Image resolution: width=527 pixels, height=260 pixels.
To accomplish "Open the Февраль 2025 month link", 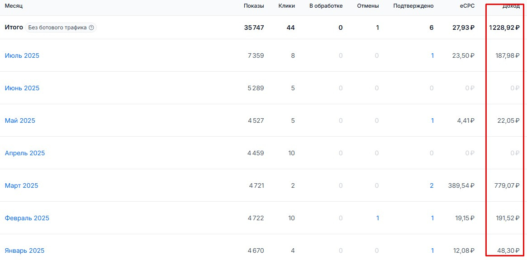I will coord(27,218).
